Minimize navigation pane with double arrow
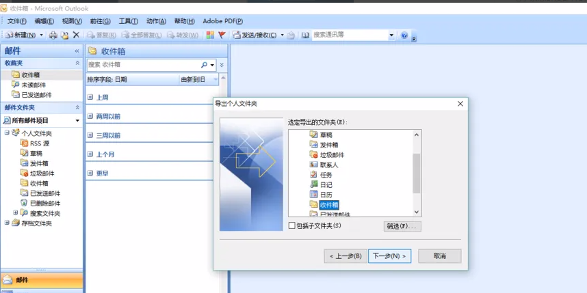The width and height of the screenshot is (587, 293). tap(77, 51)
